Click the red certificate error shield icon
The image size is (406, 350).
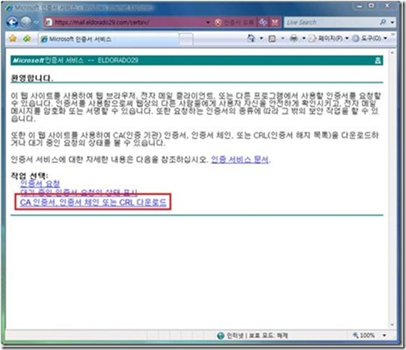pyautogui.click(x=219, y=22)
